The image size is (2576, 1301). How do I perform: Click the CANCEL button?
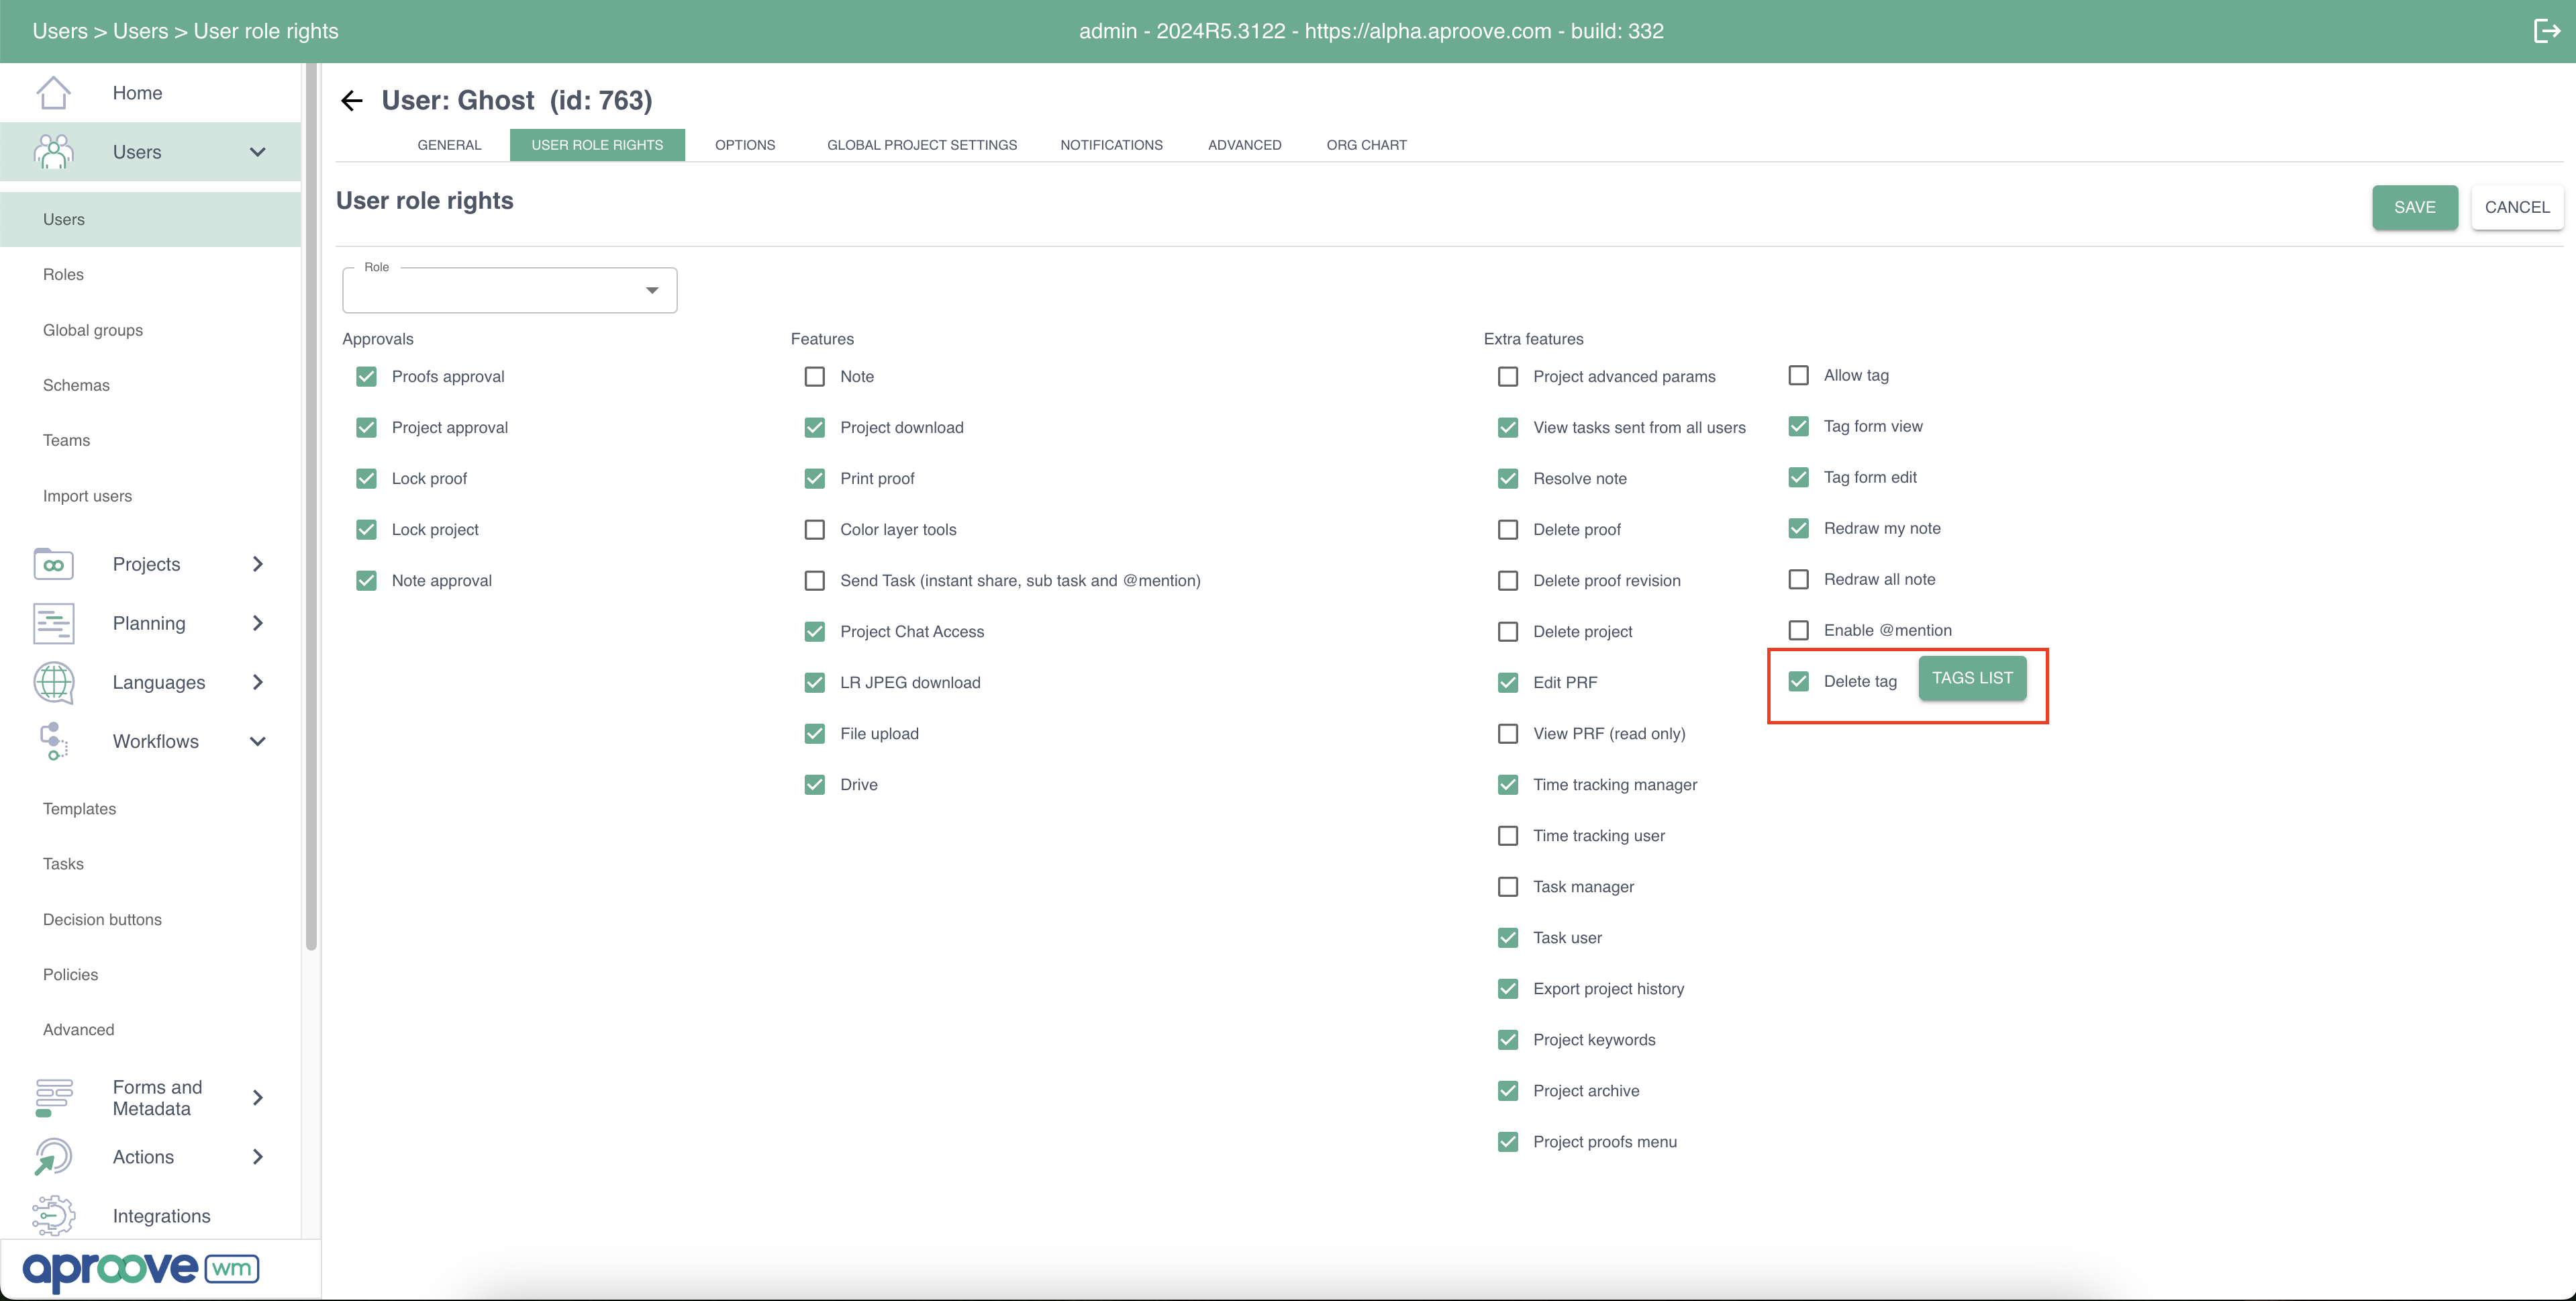click(x=2517, y=207)
